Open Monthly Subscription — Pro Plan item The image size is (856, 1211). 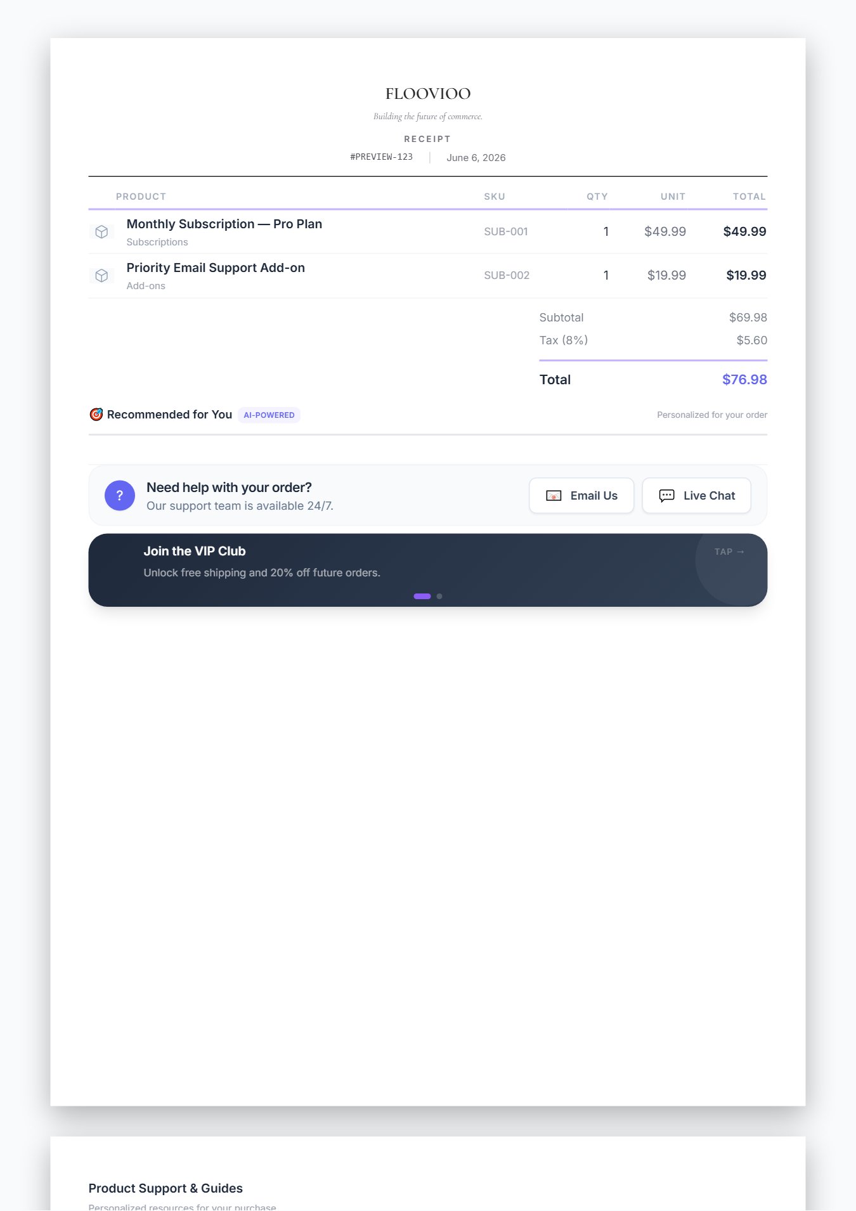[x=224, y=224]
